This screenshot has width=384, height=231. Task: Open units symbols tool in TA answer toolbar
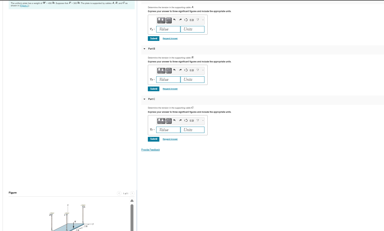click(169, 20)
